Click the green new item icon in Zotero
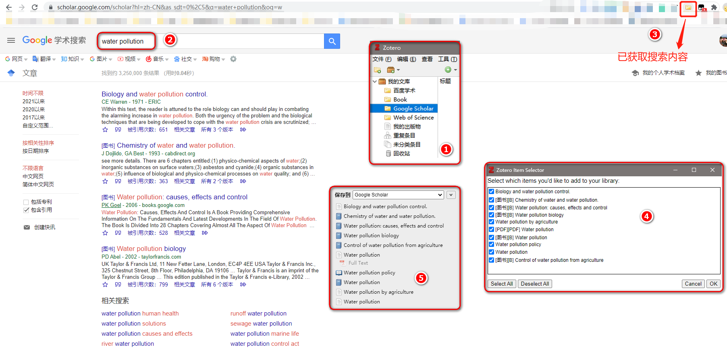727x351 pixels. [x=448, y=70]
